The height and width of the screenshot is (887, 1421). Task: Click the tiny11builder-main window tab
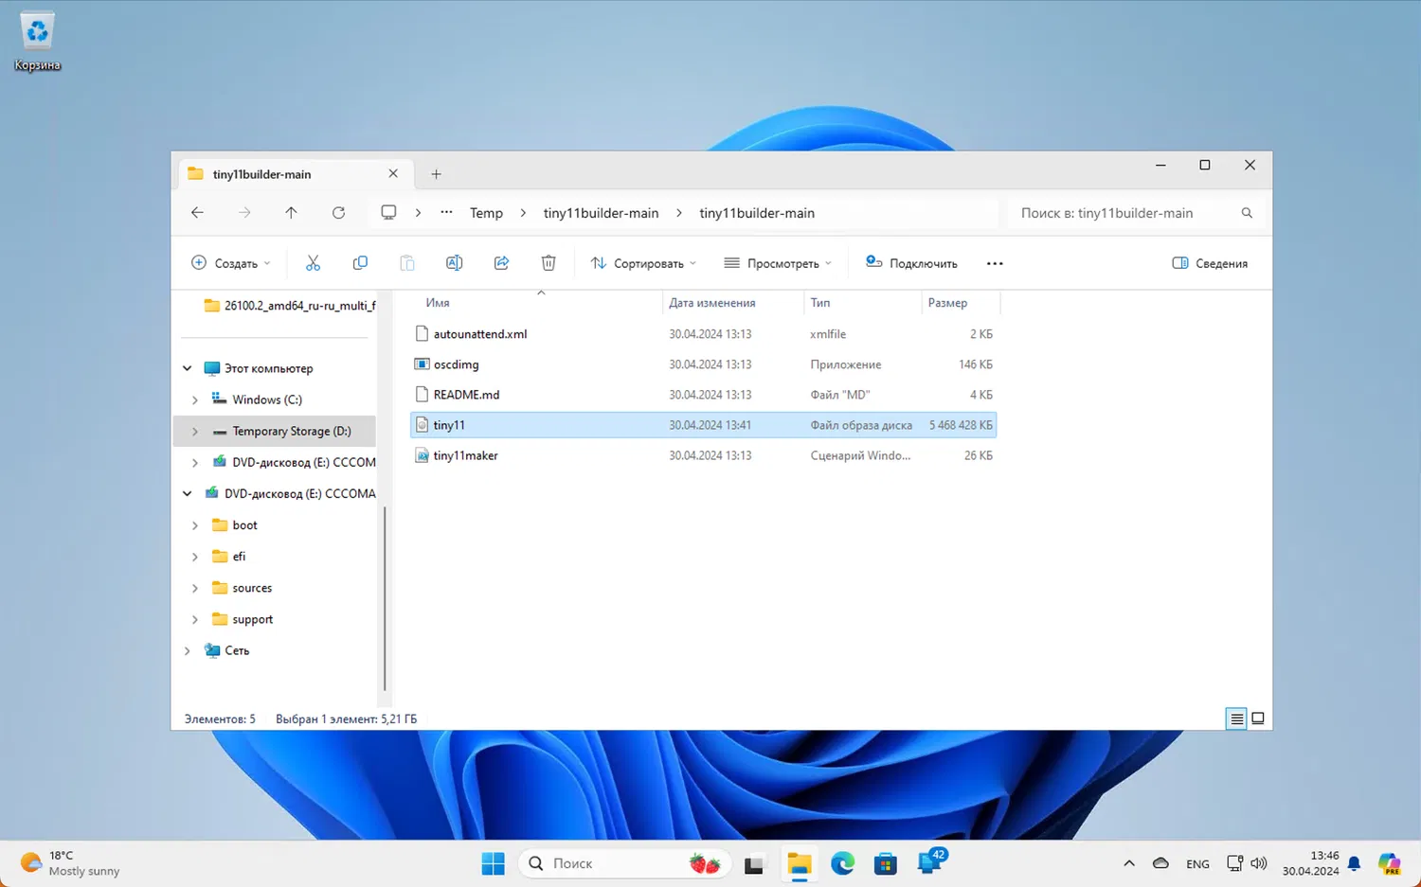click(x=294, y=174)
